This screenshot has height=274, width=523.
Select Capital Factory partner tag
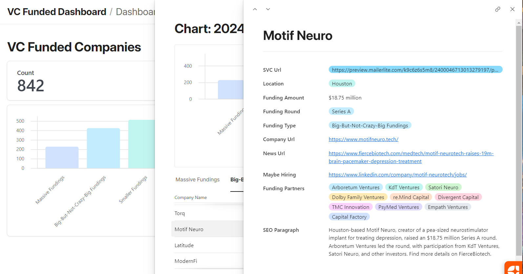click(x=349, y=217)
